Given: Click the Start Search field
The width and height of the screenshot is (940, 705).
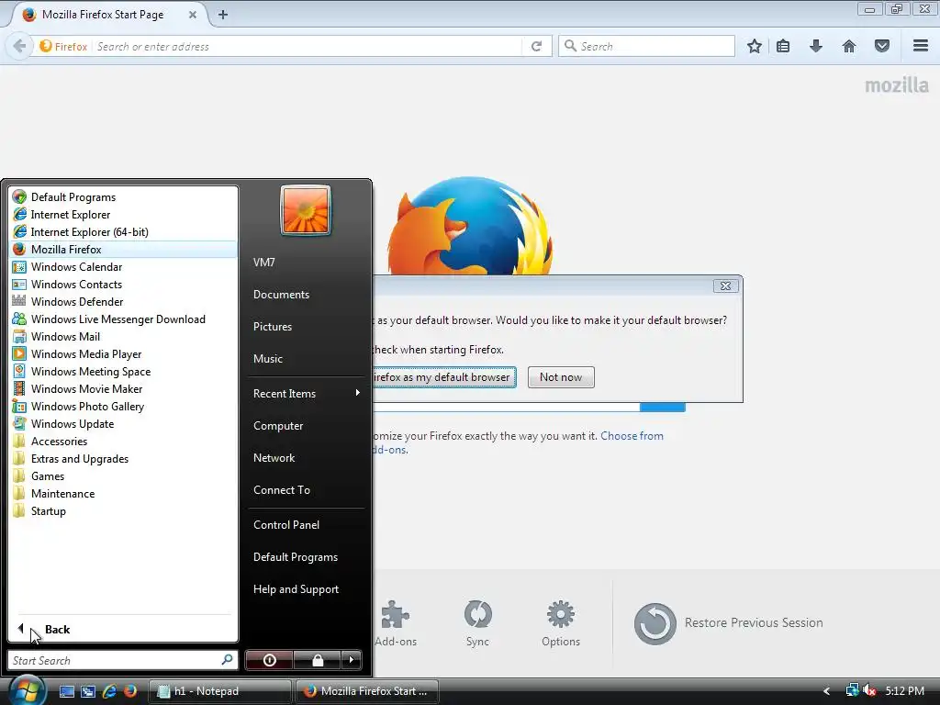Looking at the screenshot, I should tap(123, 660).
